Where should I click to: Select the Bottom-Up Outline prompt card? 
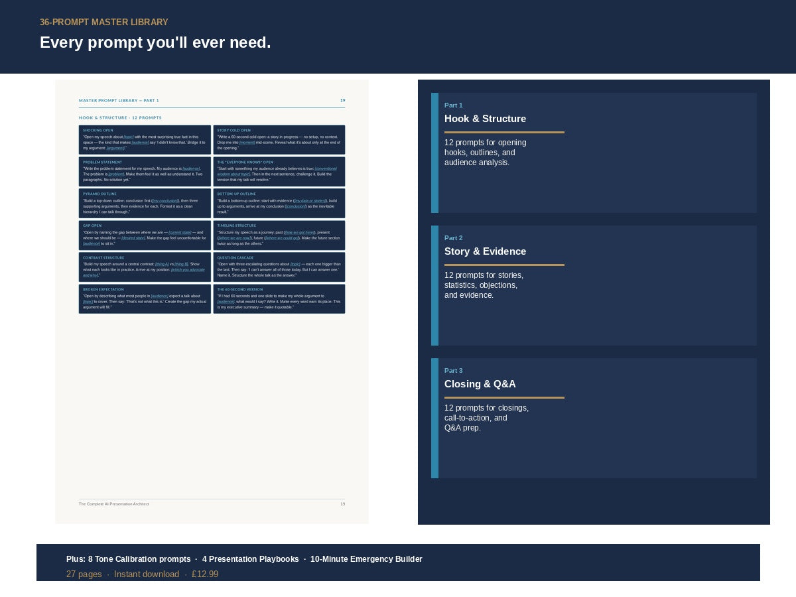(279, 203)
